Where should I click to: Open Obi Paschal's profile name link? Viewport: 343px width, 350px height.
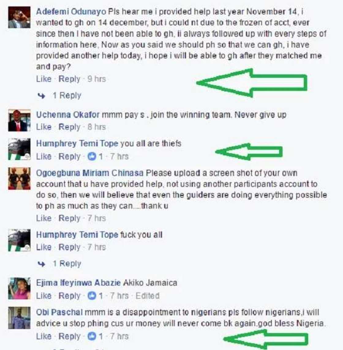(59, 312)
